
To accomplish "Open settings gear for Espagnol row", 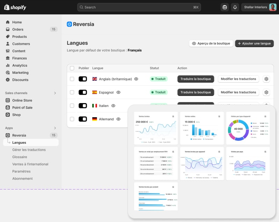I will (266, 92).
